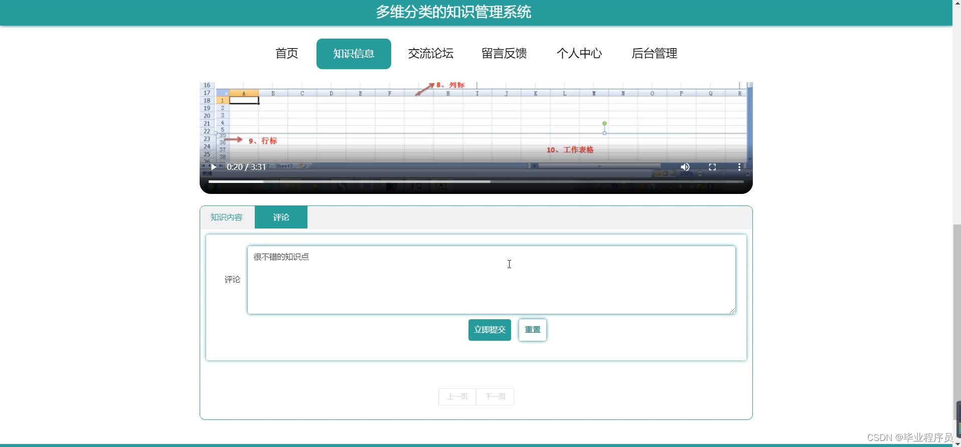This screenshot has width=961, height=447.
Task: Go to the next page with 下一页
Action: point(495,397)
